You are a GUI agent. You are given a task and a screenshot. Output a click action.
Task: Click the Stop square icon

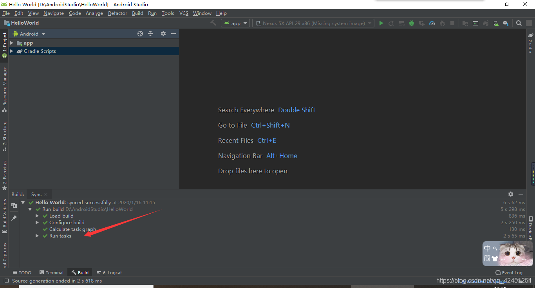tap(452, 23)
